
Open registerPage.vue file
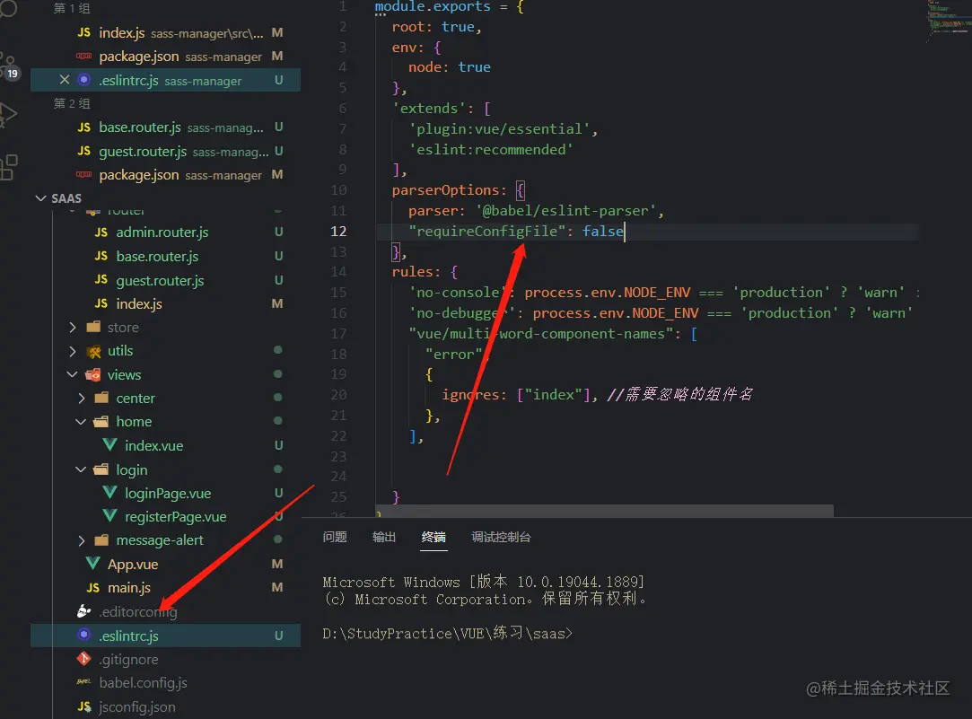165,517
